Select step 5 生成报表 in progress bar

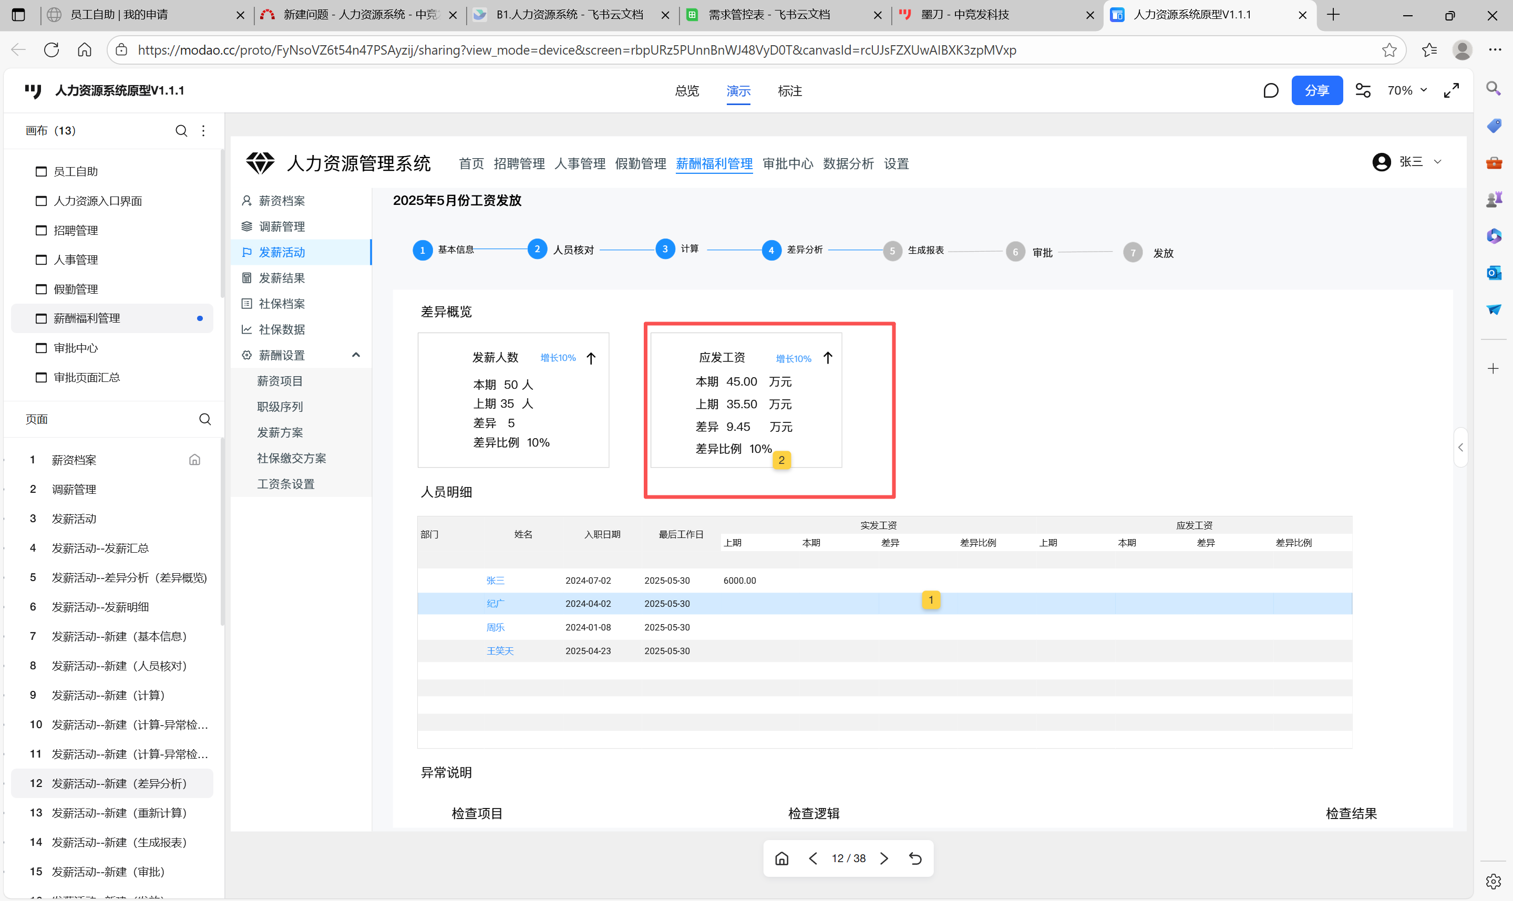[x=892, y=251]
